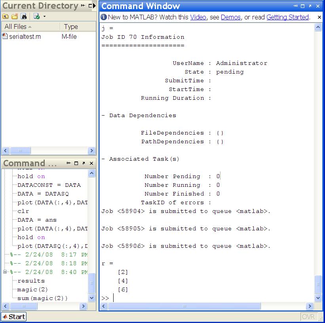Collapse the 2/24/08 8:40 PM history group
This screenshot has height=323, width=325.
5,272
